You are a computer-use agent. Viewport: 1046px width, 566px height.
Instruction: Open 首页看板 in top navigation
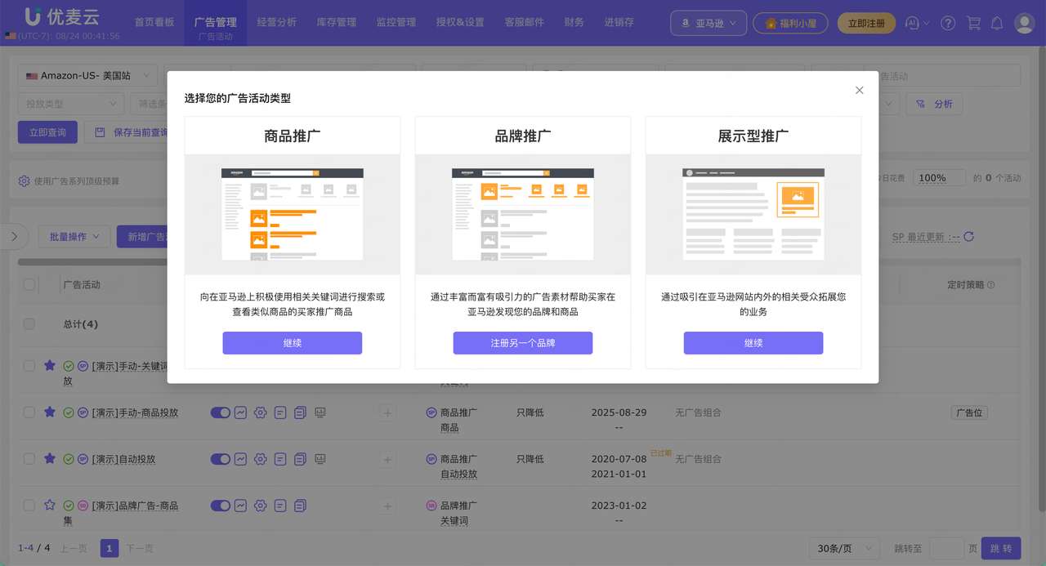(x=154, y=22)
